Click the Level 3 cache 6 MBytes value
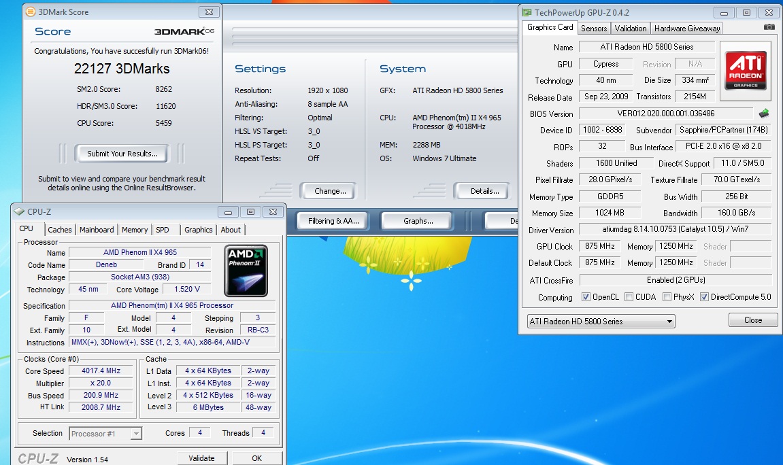The width and height of the screenshot is (783, 465). point(208,407)
